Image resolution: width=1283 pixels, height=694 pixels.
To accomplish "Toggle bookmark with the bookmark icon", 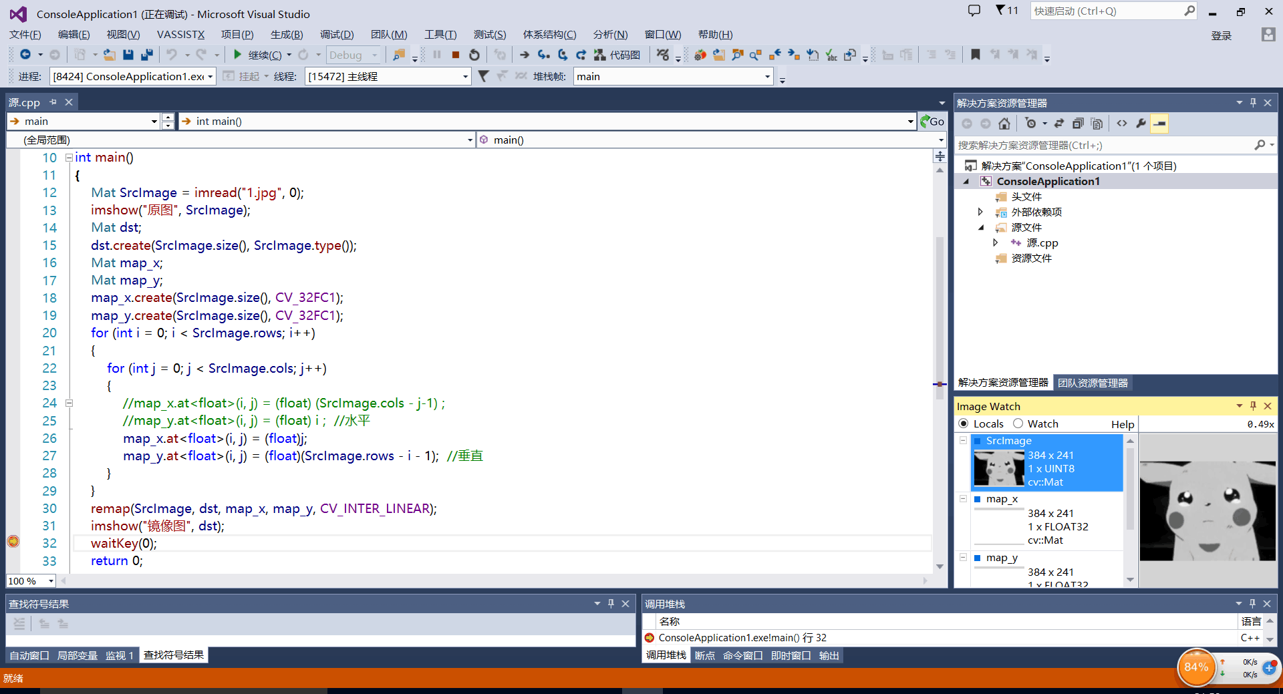I will pyautogui.click(x=976, y=55).
